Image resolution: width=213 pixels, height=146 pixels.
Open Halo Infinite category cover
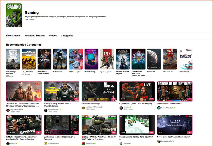click(x=60, y=59)
